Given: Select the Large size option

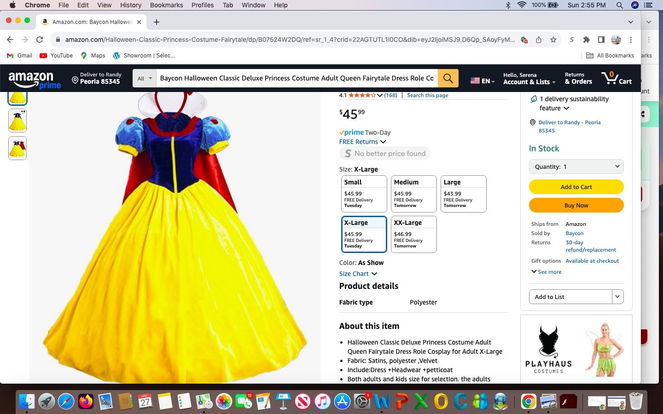Looking at the screenshot, I should pos(463,194).
